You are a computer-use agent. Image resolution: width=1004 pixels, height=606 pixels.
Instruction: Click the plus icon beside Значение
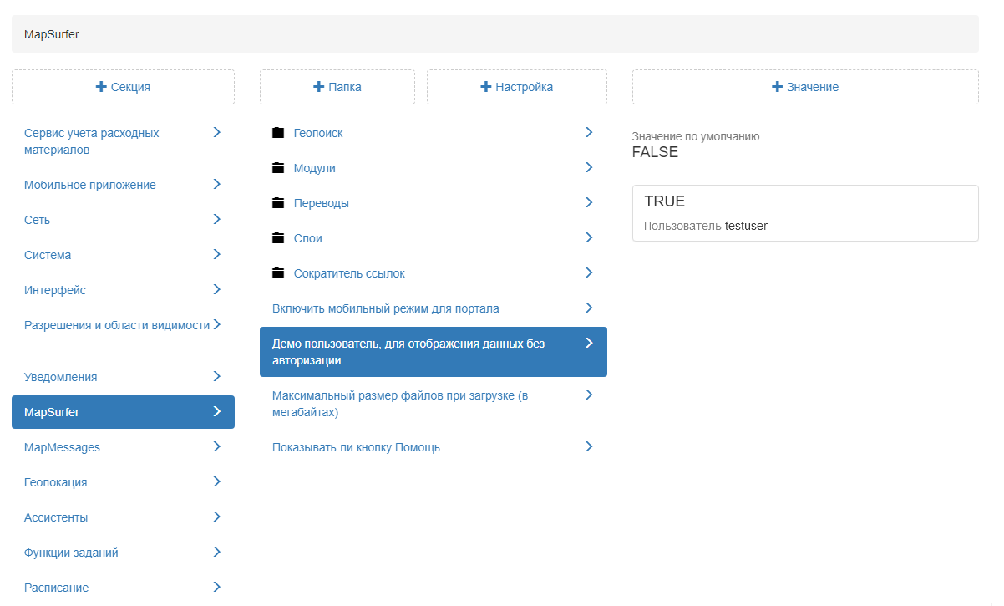[x=777, y=87]
